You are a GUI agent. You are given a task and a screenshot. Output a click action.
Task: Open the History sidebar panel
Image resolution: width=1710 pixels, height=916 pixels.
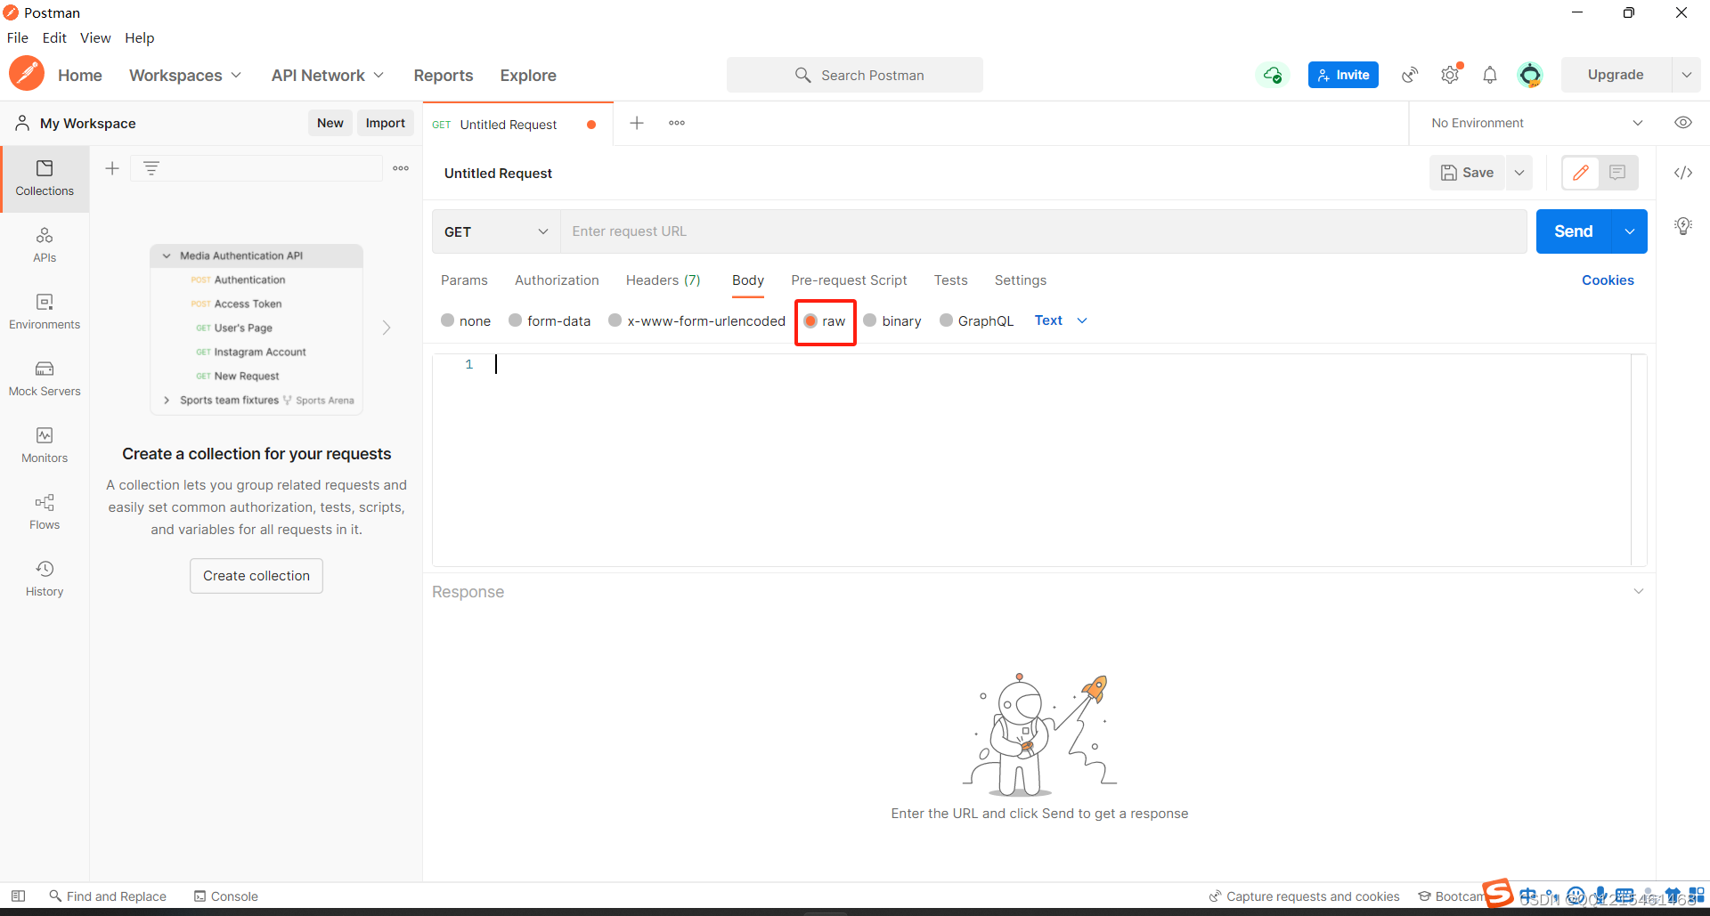pos(45,580)
